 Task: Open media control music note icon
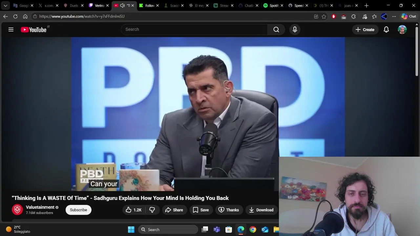coord(365,16)
